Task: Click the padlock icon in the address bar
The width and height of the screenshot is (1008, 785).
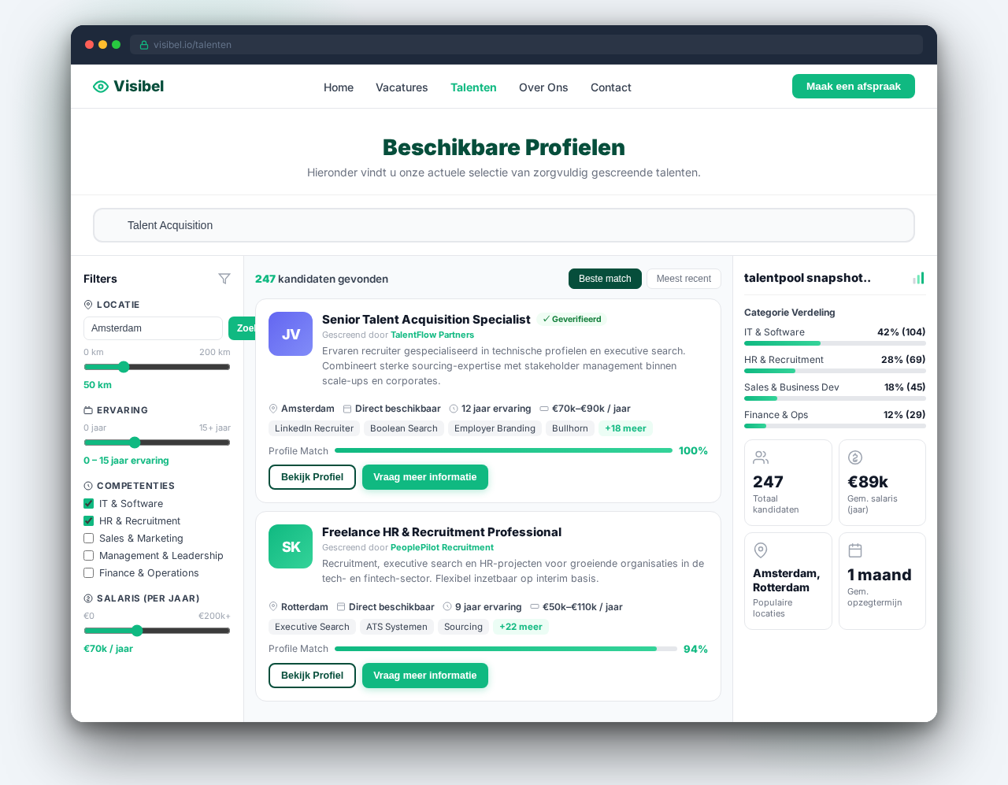Action: (144, 45)
